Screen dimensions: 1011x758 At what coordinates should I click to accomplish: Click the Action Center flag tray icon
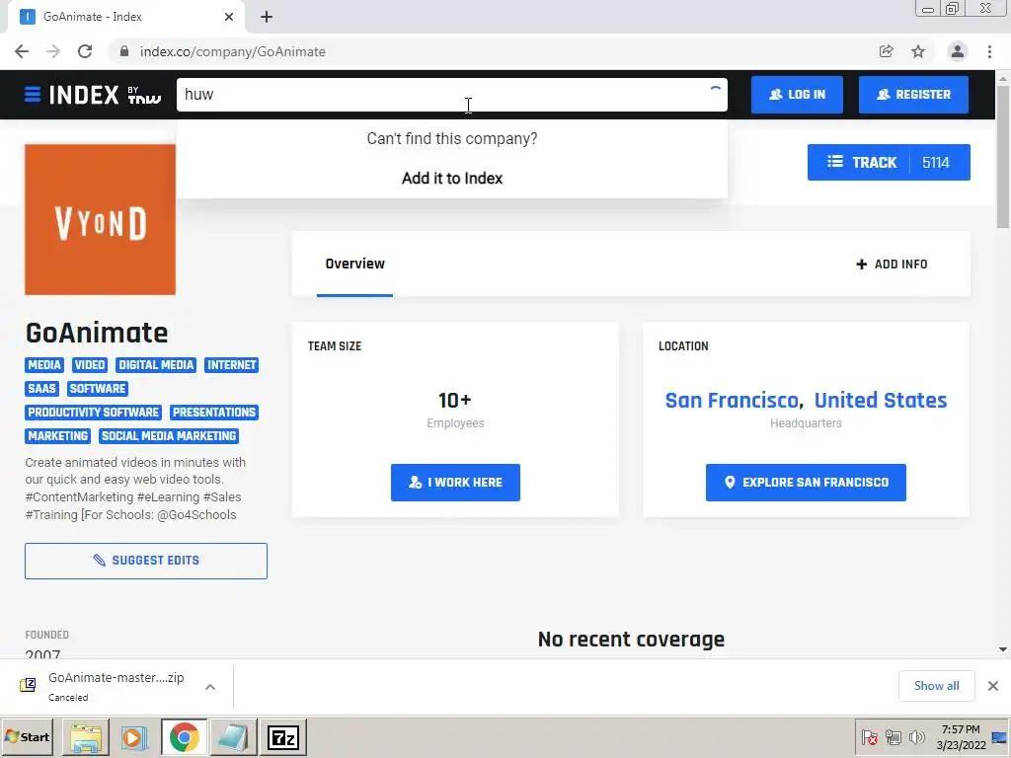869,736
